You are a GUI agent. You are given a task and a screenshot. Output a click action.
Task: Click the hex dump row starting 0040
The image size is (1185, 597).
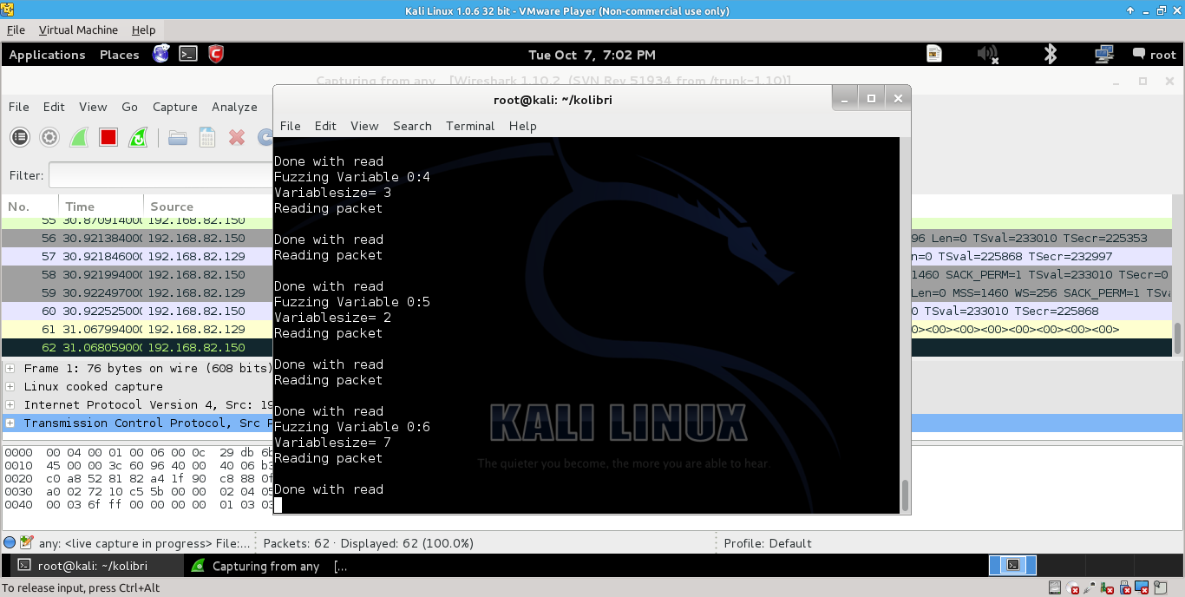137,504
